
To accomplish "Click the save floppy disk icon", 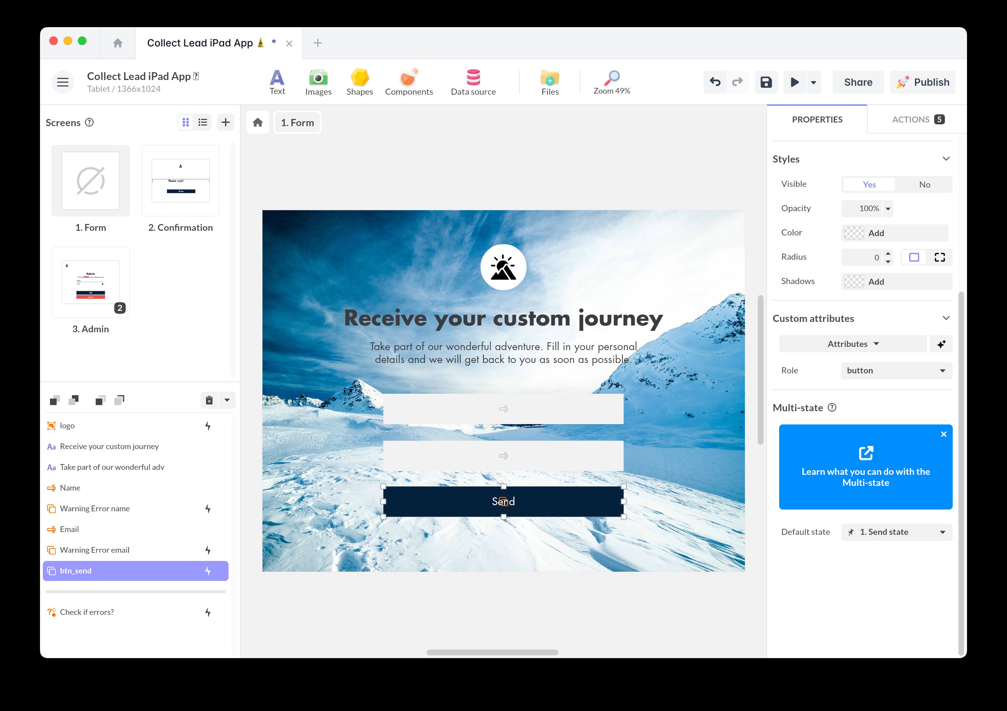I will click(766, 82).
